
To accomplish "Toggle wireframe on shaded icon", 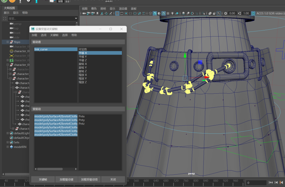I will pos(164,13).
